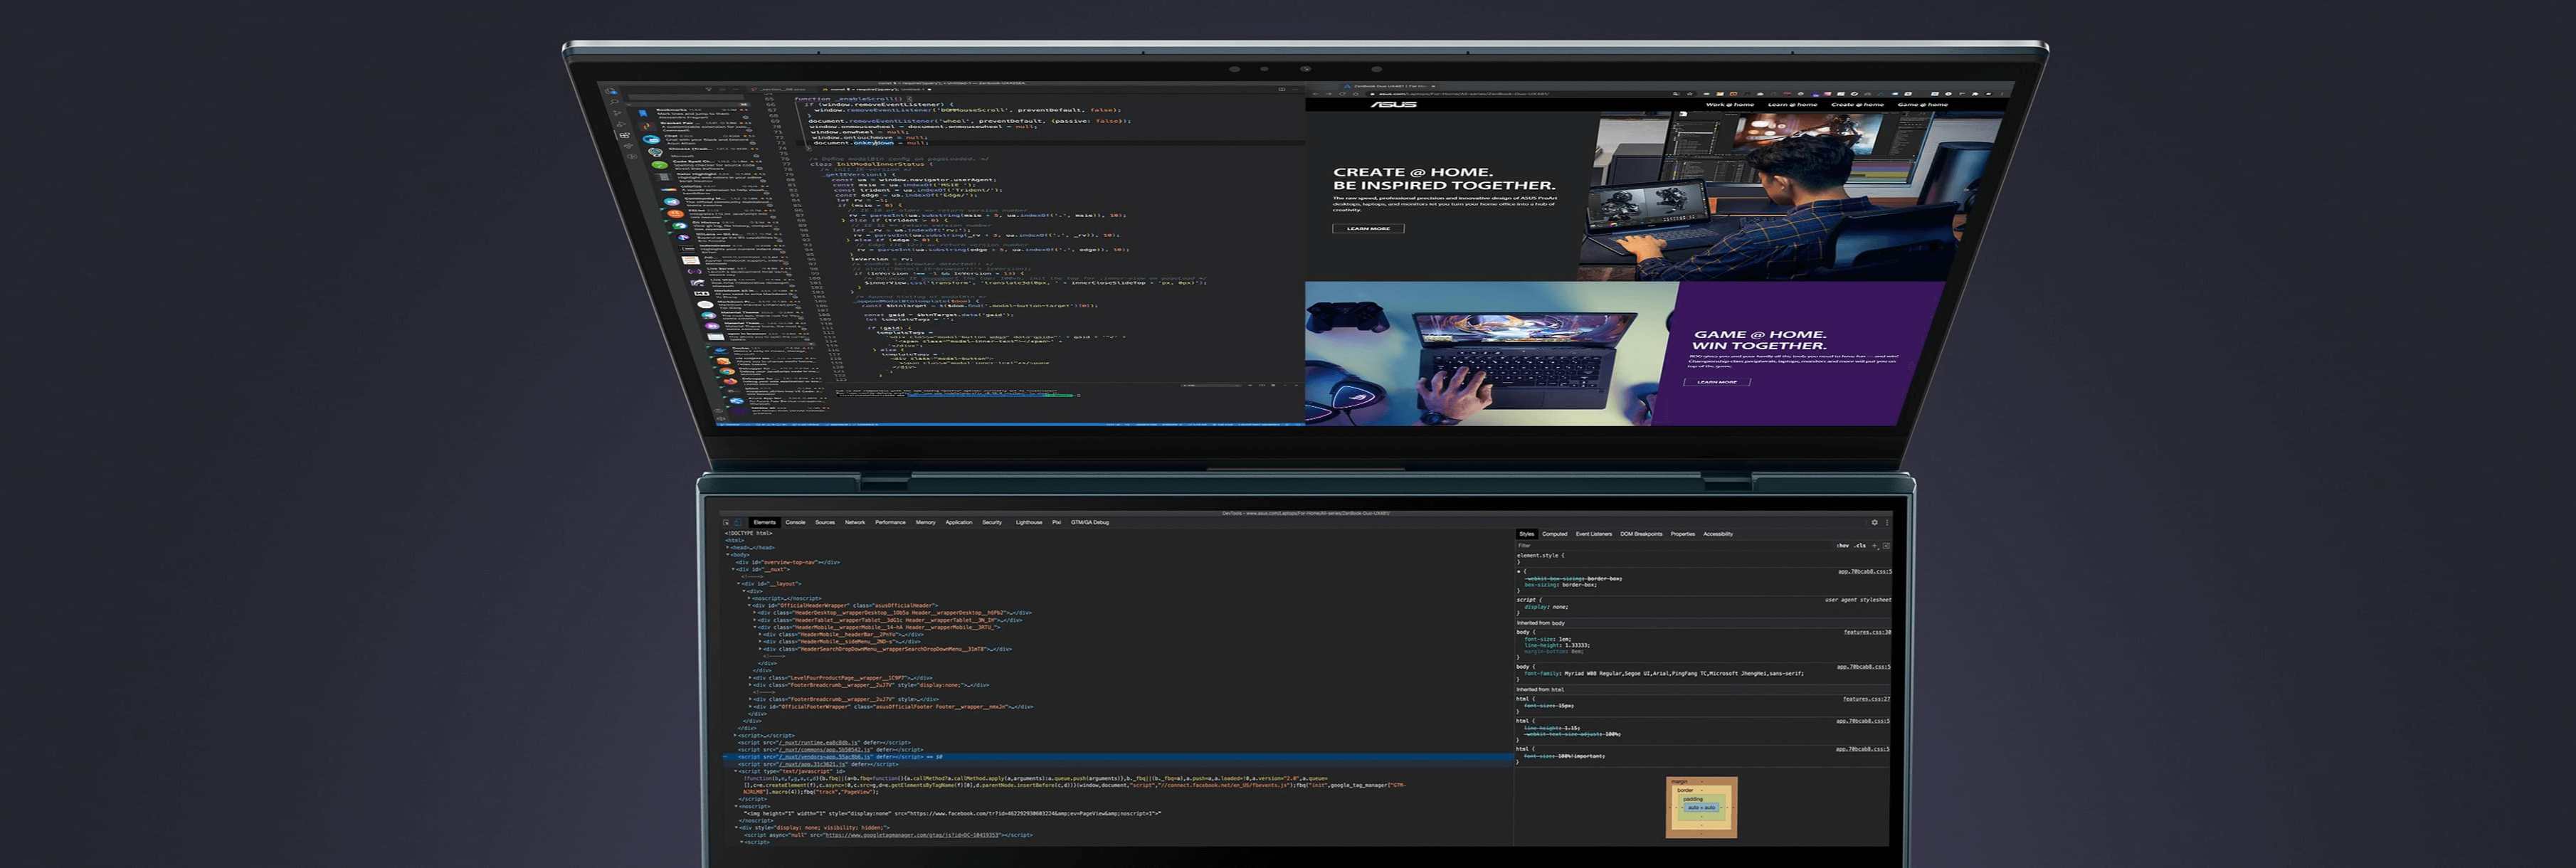The width and height of the screenshot is (2576, 868).
Task: Click the new style rule plus icon
Action: 1874,546
